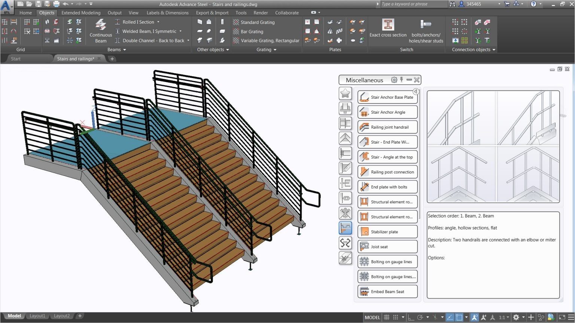Select the Railing post connection tool

tap(387, 172)
